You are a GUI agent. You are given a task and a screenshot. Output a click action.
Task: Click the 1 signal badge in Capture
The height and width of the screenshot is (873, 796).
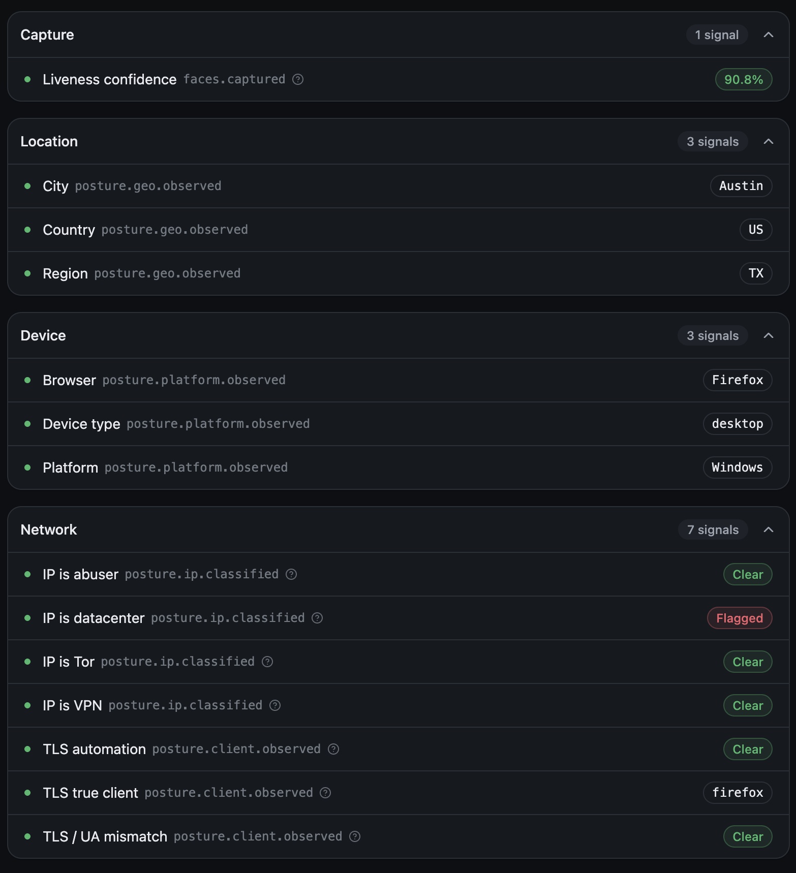pos(717,35)
